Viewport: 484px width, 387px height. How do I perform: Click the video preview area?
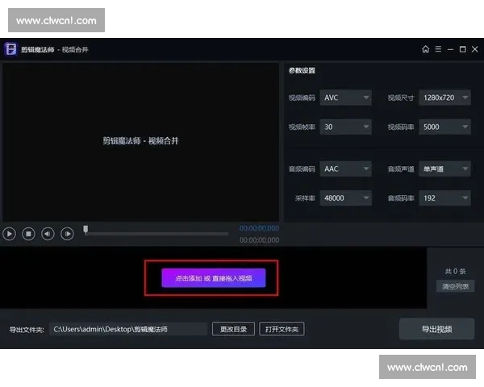140,142
